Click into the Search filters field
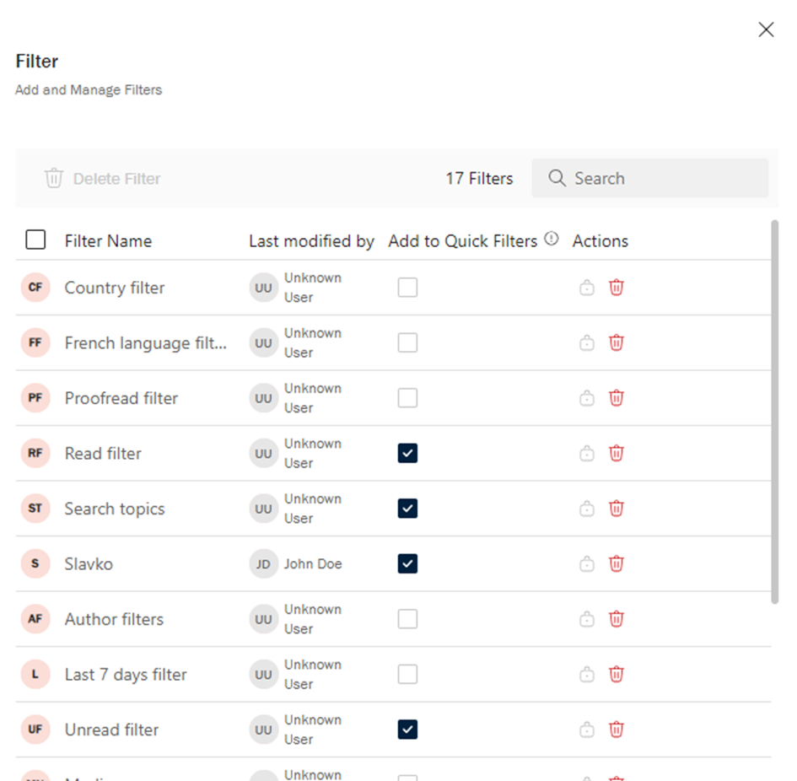The width and height of the screenshot is (797, 781). point(658,179)
